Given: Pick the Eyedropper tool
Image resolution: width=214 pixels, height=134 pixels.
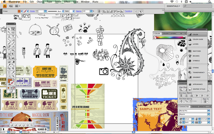Looking at the screenshot, I should [9, 65].
